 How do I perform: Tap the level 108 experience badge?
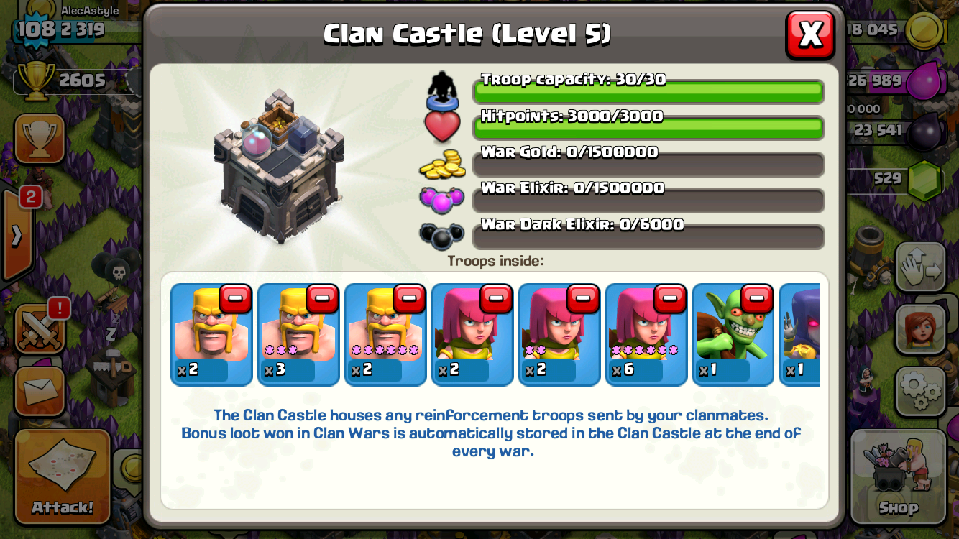point(36,29)
